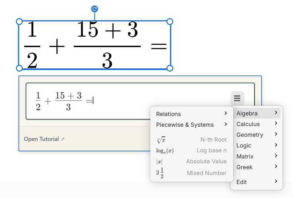
Task: Choose the Greek menu entry
Action: click(256, 167)
